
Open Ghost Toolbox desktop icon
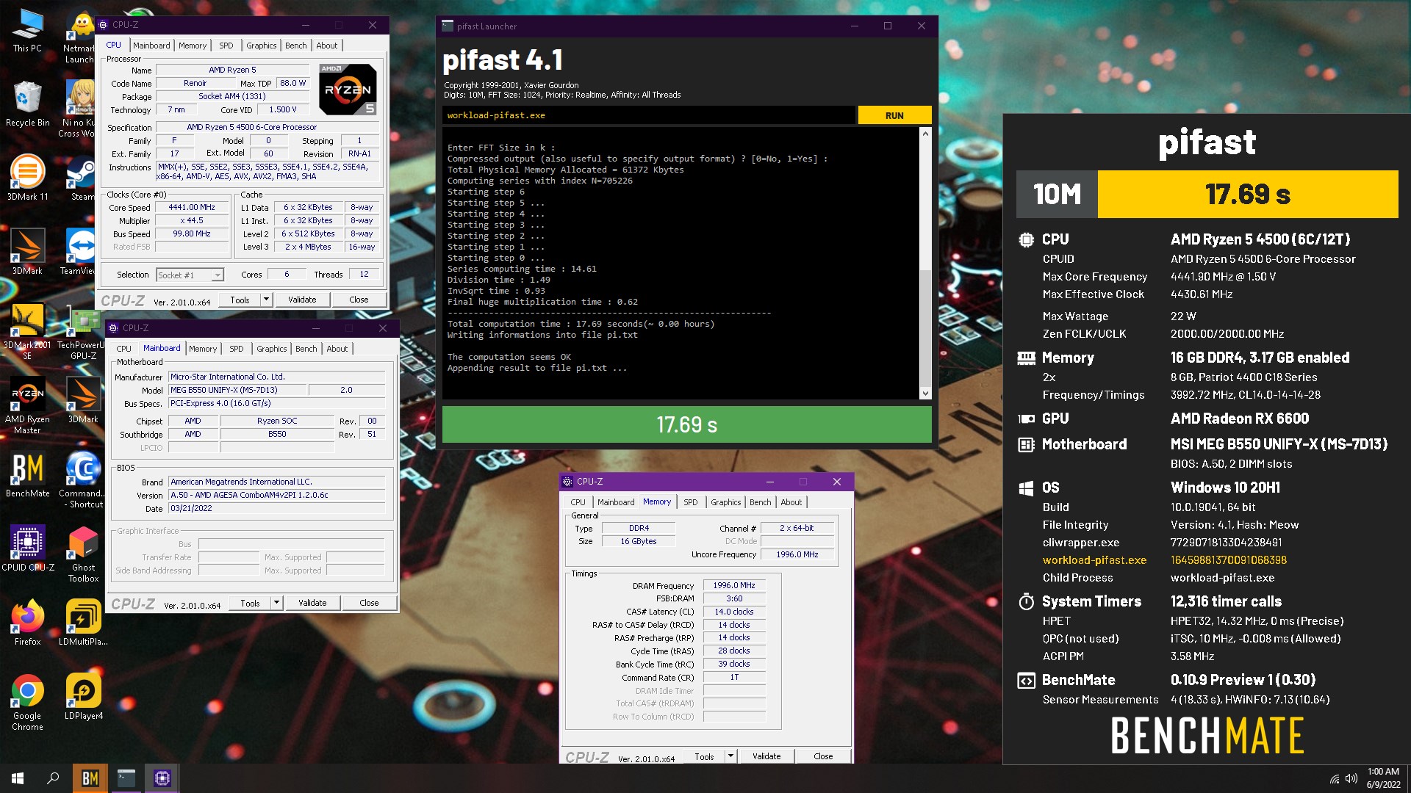[83, 554]
